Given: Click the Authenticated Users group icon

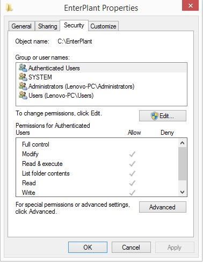Looking at the screenshot, I should (23, 68).
